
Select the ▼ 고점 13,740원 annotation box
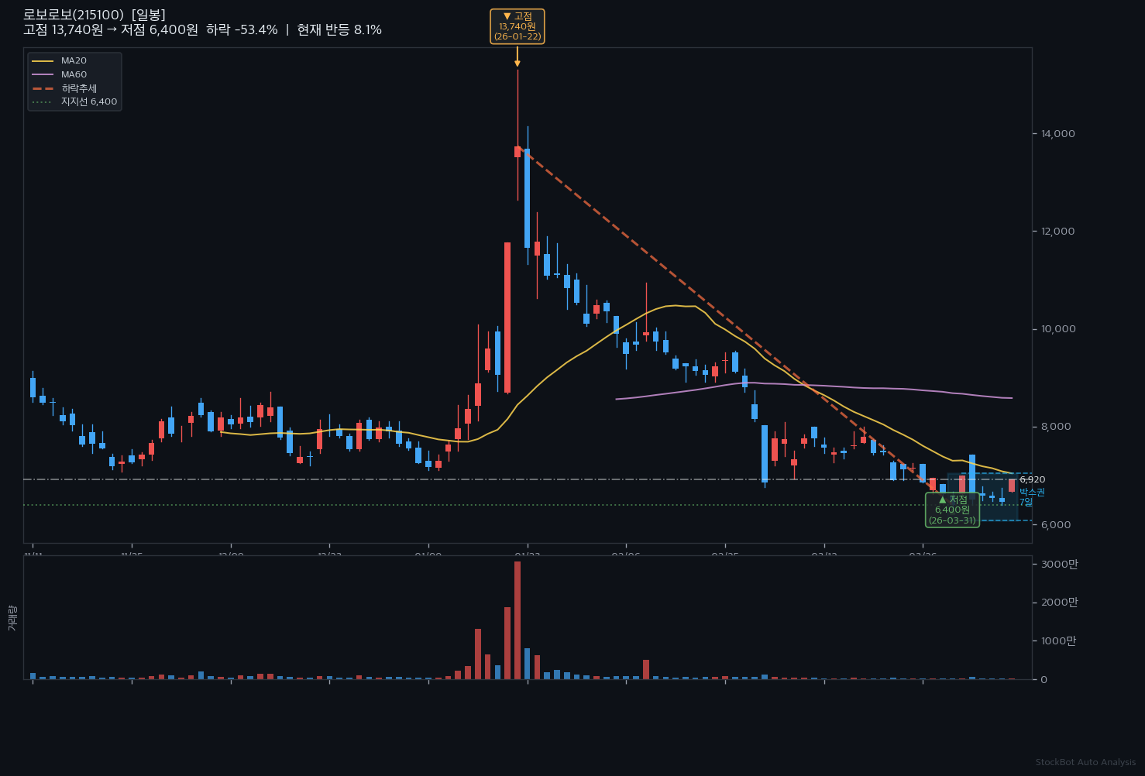point(517,26)
